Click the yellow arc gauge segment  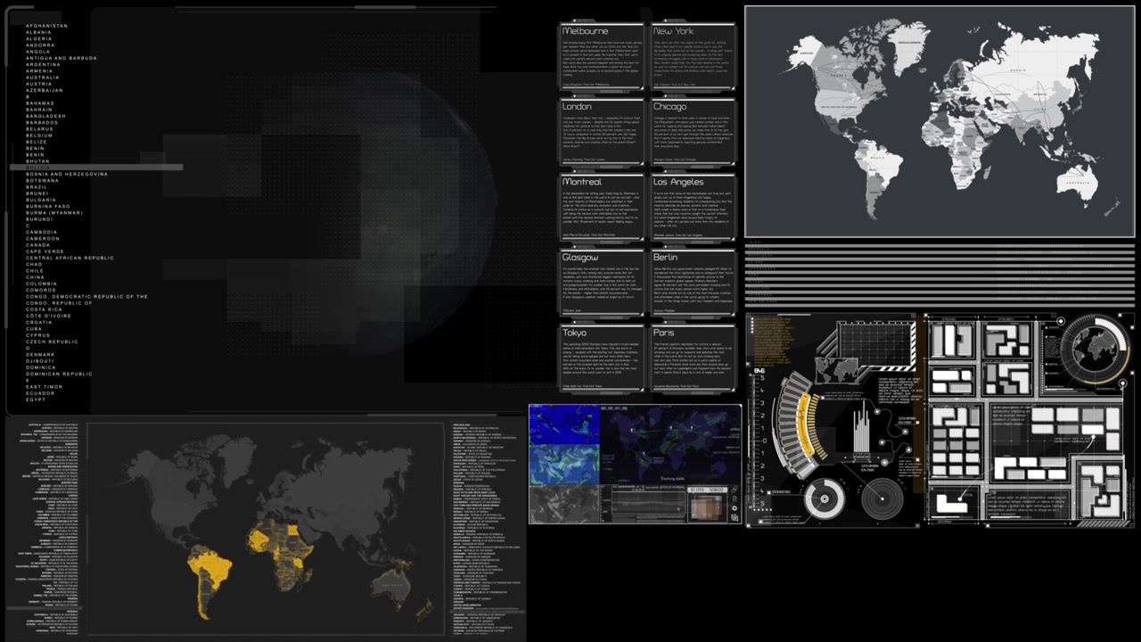click(803, 425)
